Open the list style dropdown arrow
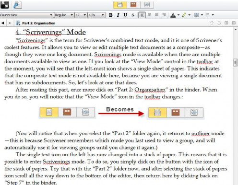Viewport: 238px width, 185px height. tap(213, 15)
